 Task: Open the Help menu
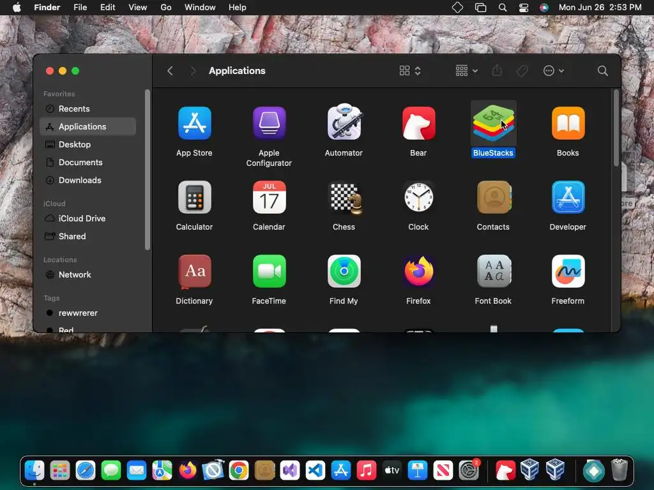tap(238, 8)
